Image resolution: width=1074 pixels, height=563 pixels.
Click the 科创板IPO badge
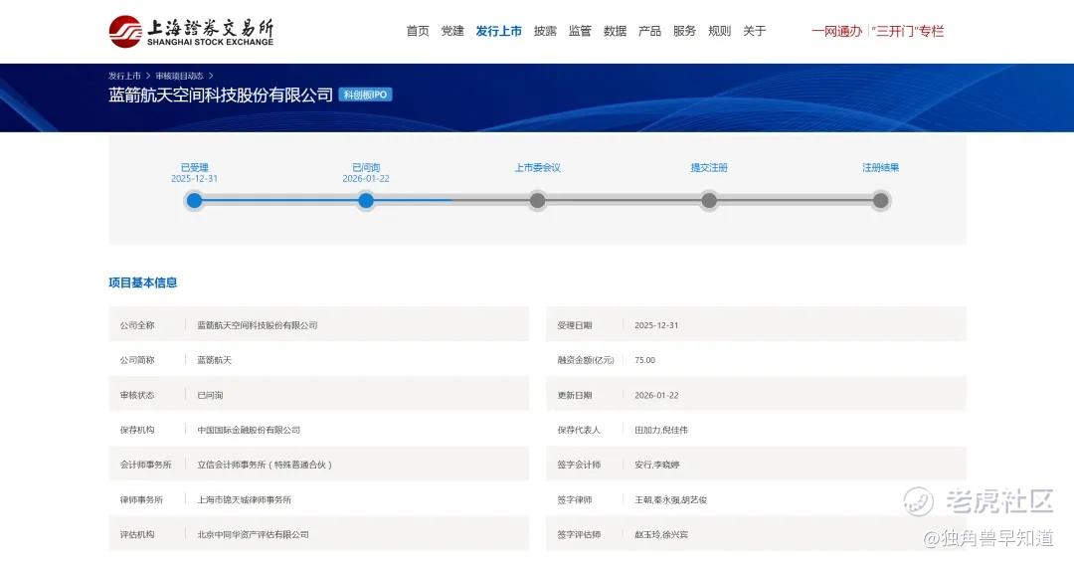pyautogui.click(x=365, y=94)
